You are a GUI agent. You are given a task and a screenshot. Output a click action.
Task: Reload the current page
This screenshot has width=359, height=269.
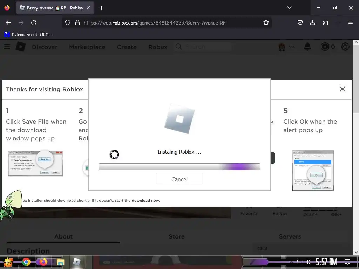34,23
